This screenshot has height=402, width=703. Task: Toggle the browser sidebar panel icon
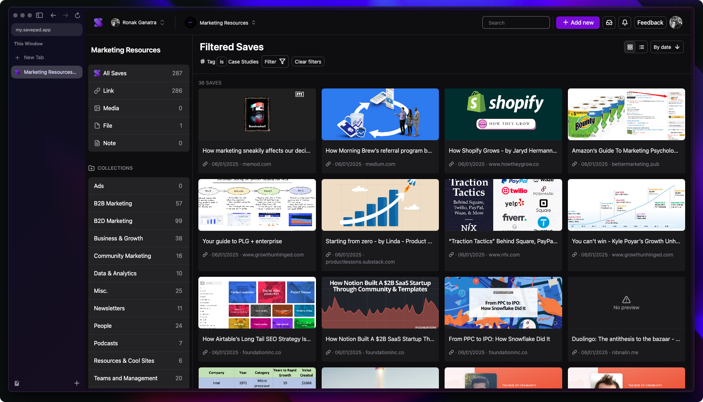[x=40, y=15]
